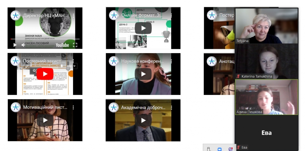The image size is (305, 151).
Task: Open more options on «Постерний захист» video
Action: click(73, 61)
